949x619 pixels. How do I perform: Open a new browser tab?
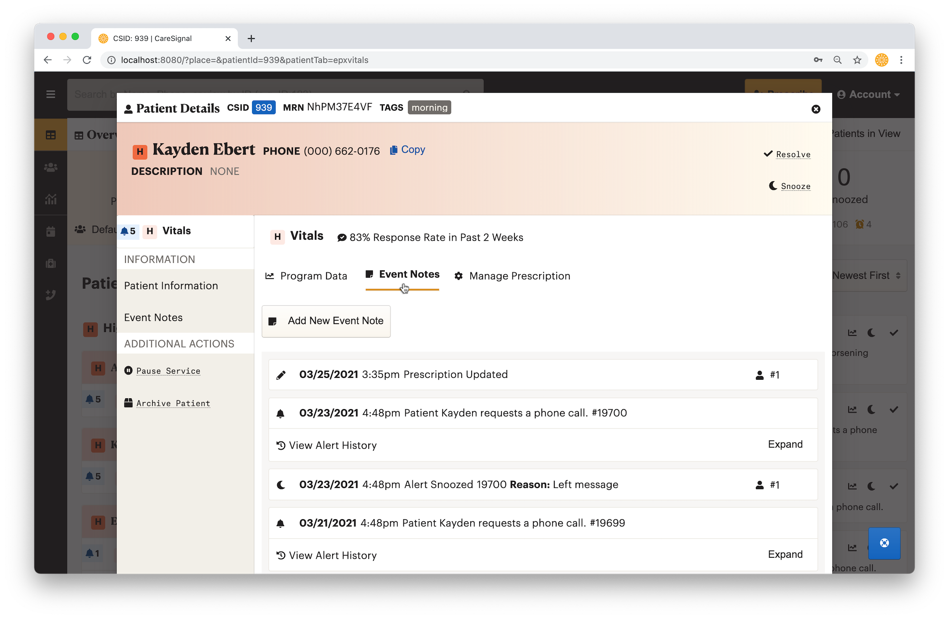click(x=251, y=38)
